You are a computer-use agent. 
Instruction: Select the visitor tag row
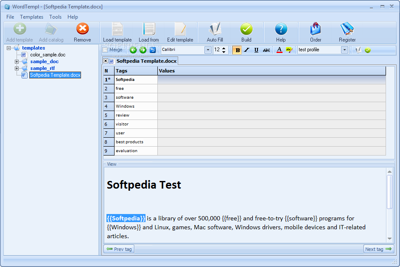tap(136, 124)
